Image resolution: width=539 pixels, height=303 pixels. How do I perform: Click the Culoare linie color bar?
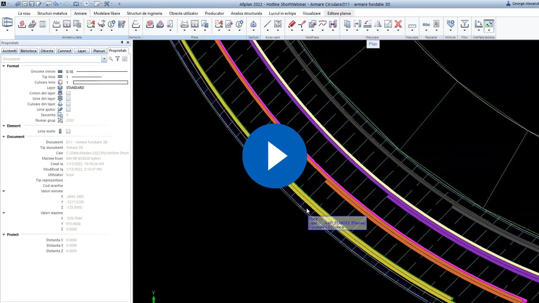101,82
